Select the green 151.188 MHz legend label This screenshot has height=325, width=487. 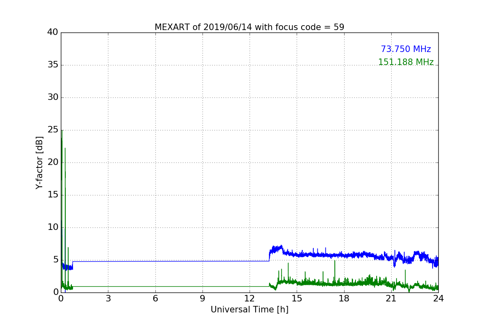click(x=406, y=62)
